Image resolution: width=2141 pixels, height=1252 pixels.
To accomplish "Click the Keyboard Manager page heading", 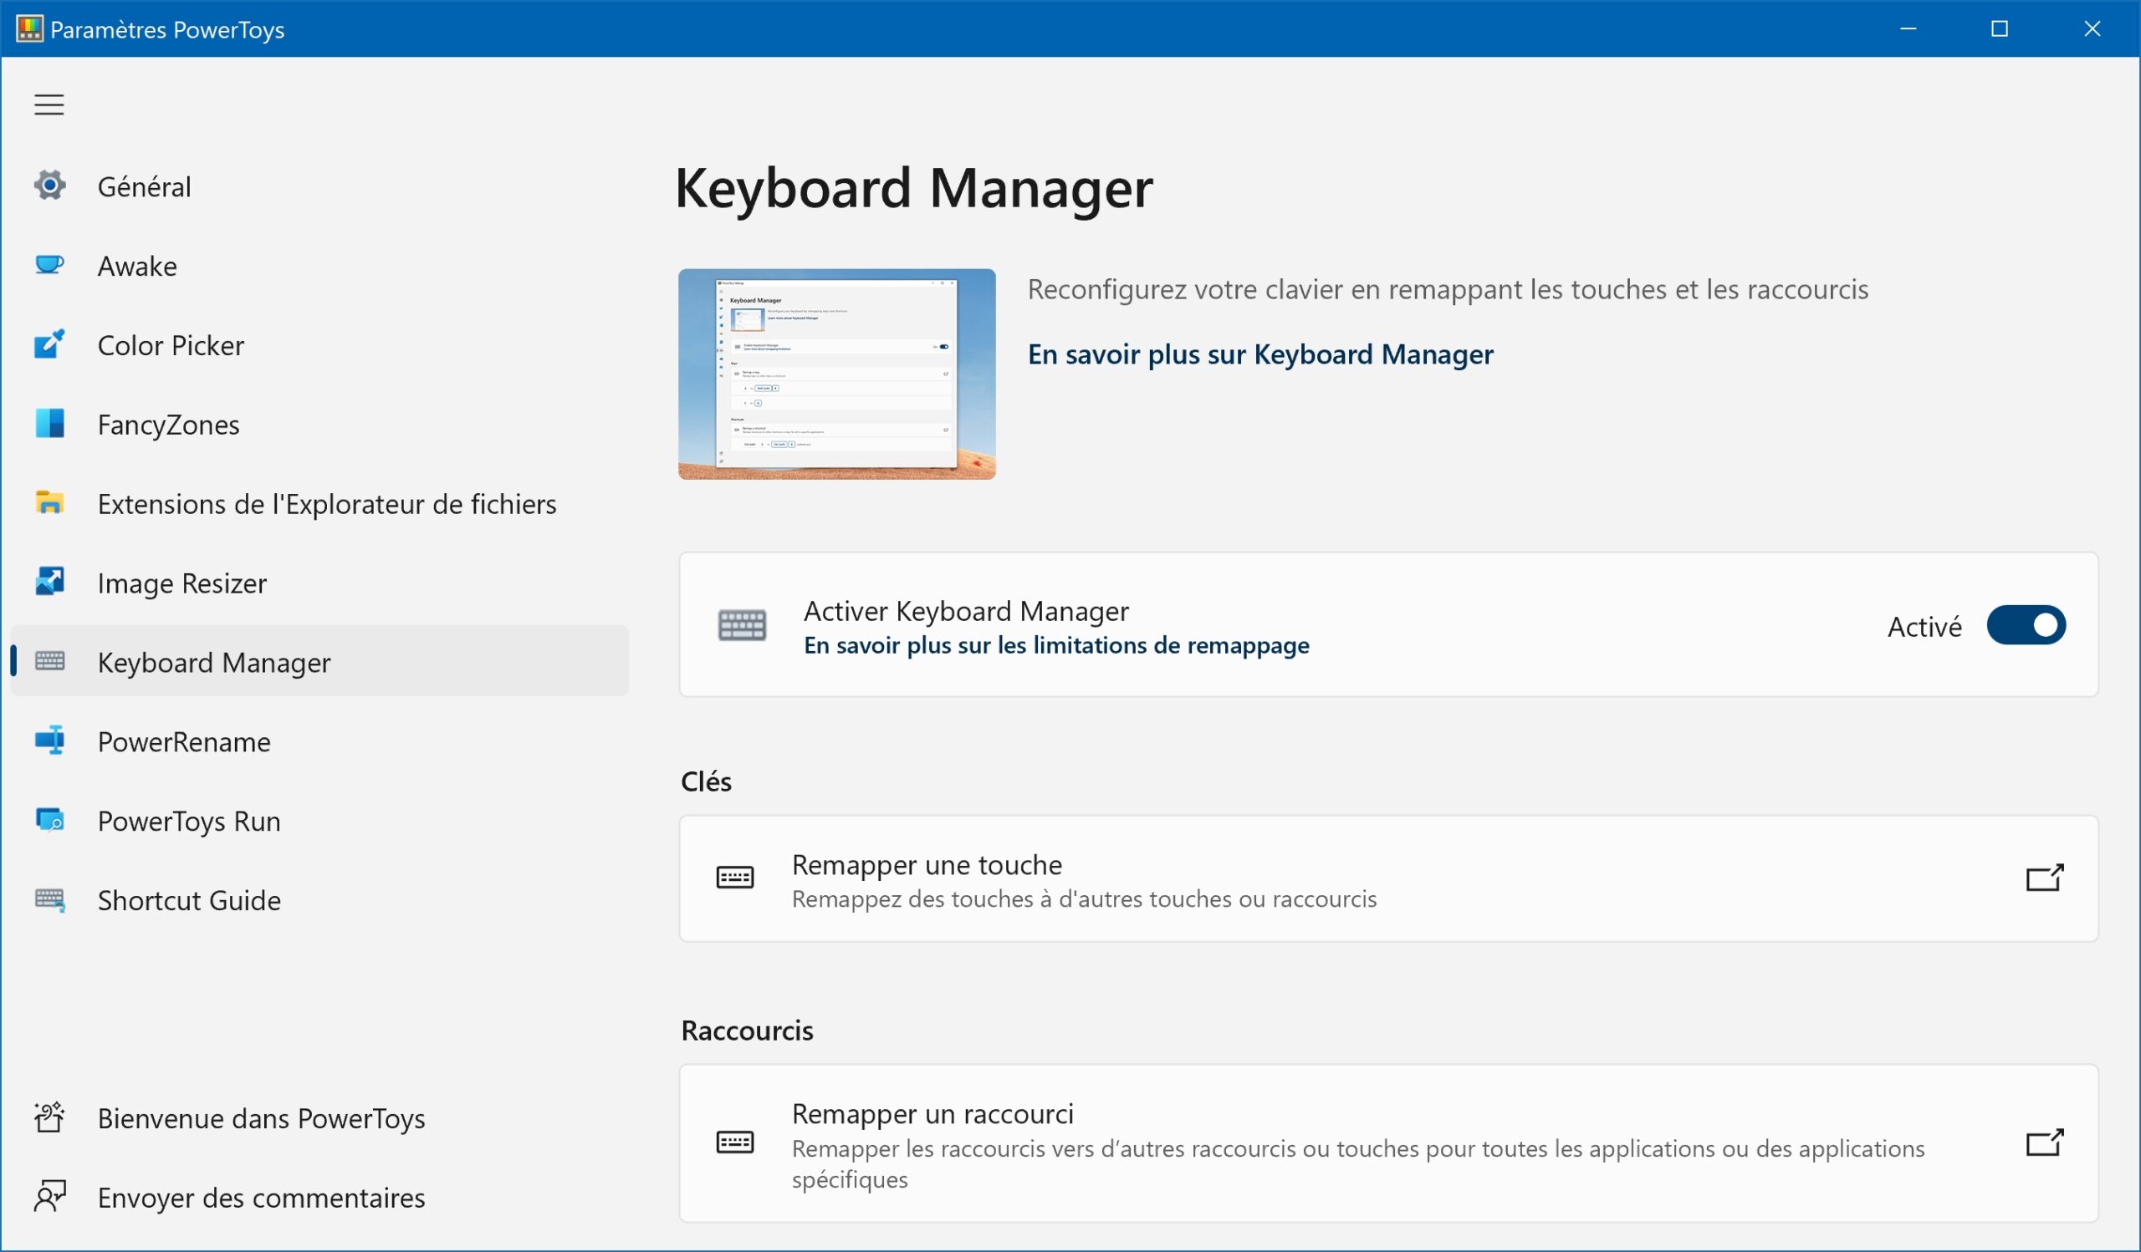I will pos(913,187).
